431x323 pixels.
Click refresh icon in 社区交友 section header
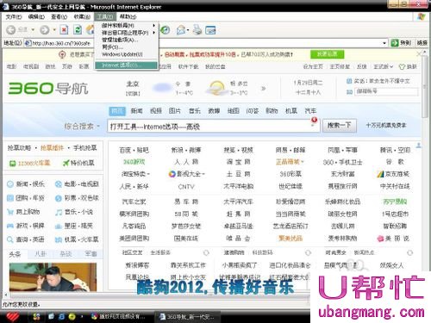click(x=206, y=252)
